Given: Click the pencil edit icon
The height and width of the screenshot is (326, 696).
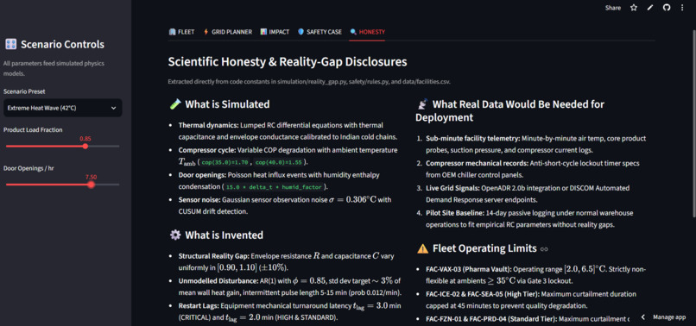Looking at the screenshot, I should [x=650, y=8].
